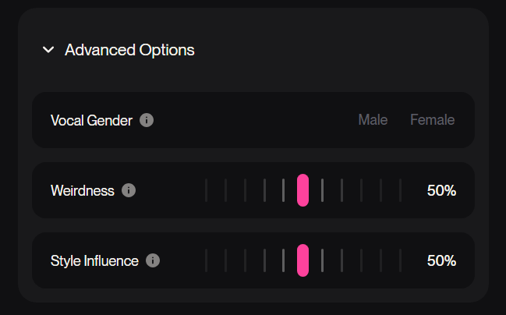
Task: Click the tick right of the Weirdness handle
Action: click(323, 190)
